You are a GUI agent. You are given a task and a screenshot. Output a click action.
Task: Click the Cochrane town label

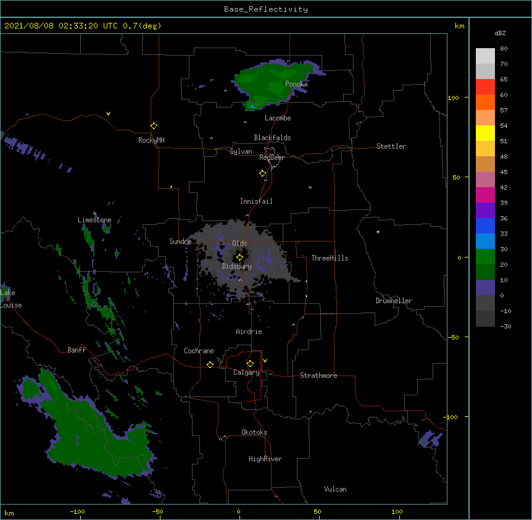[199, 351]
